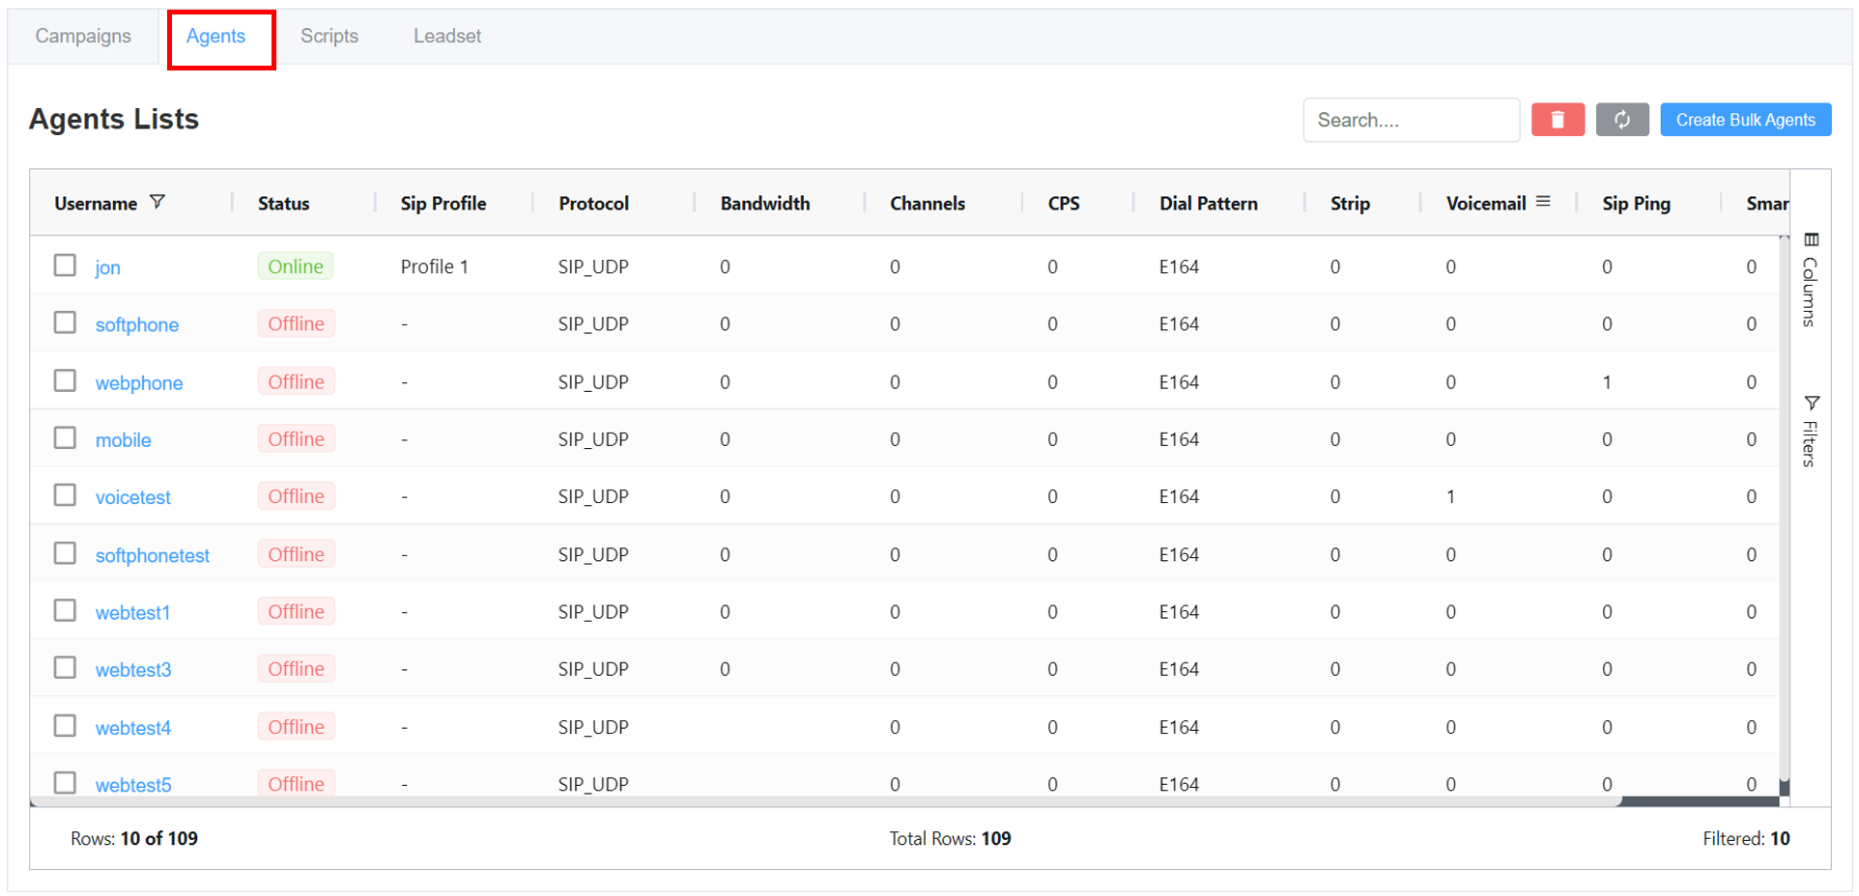Open the softphone agent link
Image resolution: width=1859 pixels, height=896 pixels.
click(137, 325)
